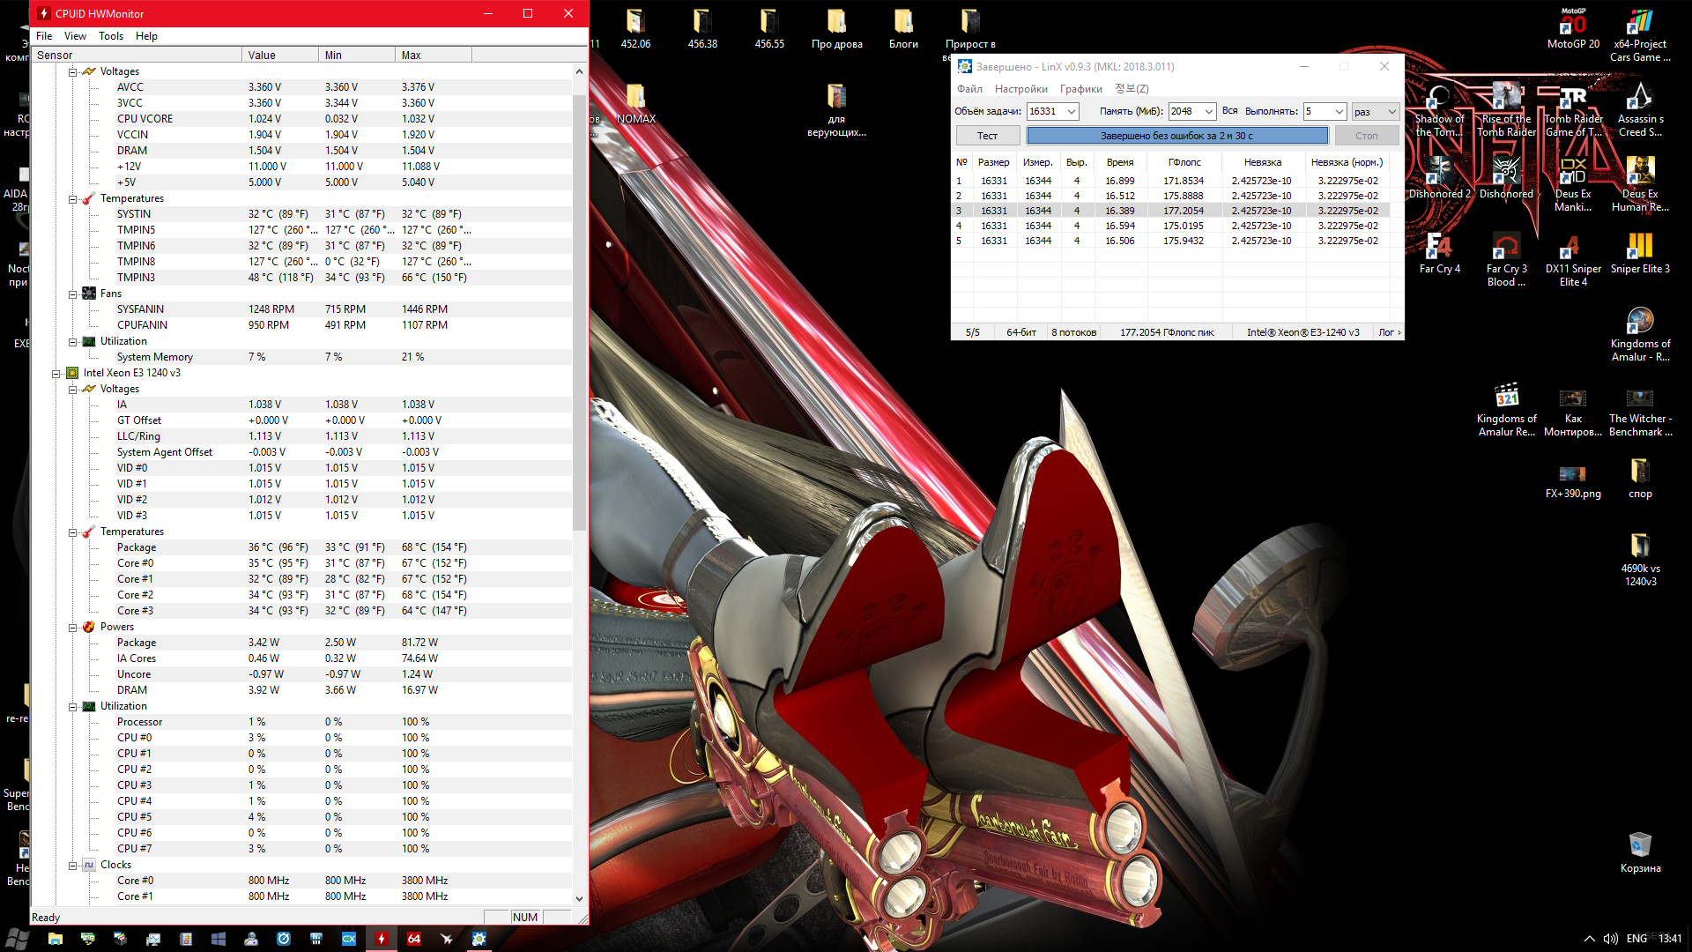Open the Объём задачи dropdown
This screenshot has width=1692, height=952.
click(x=1072, y=112)
